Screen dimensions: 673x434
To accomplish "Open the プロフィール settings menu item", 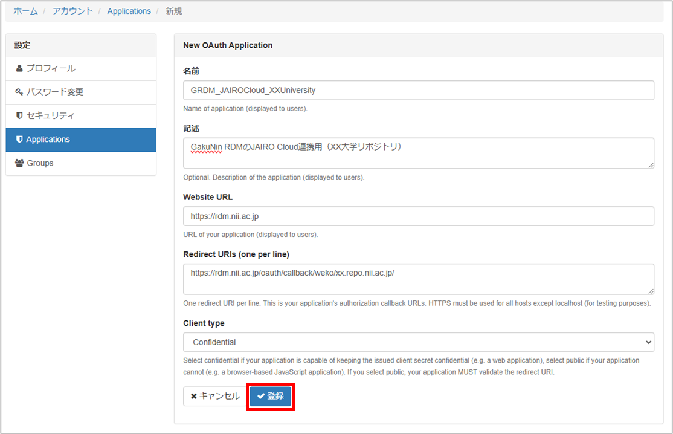I will click(x=51, y=68).
